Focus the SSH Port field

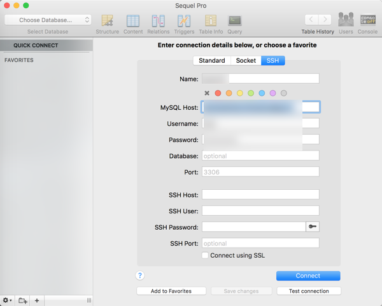260,243
